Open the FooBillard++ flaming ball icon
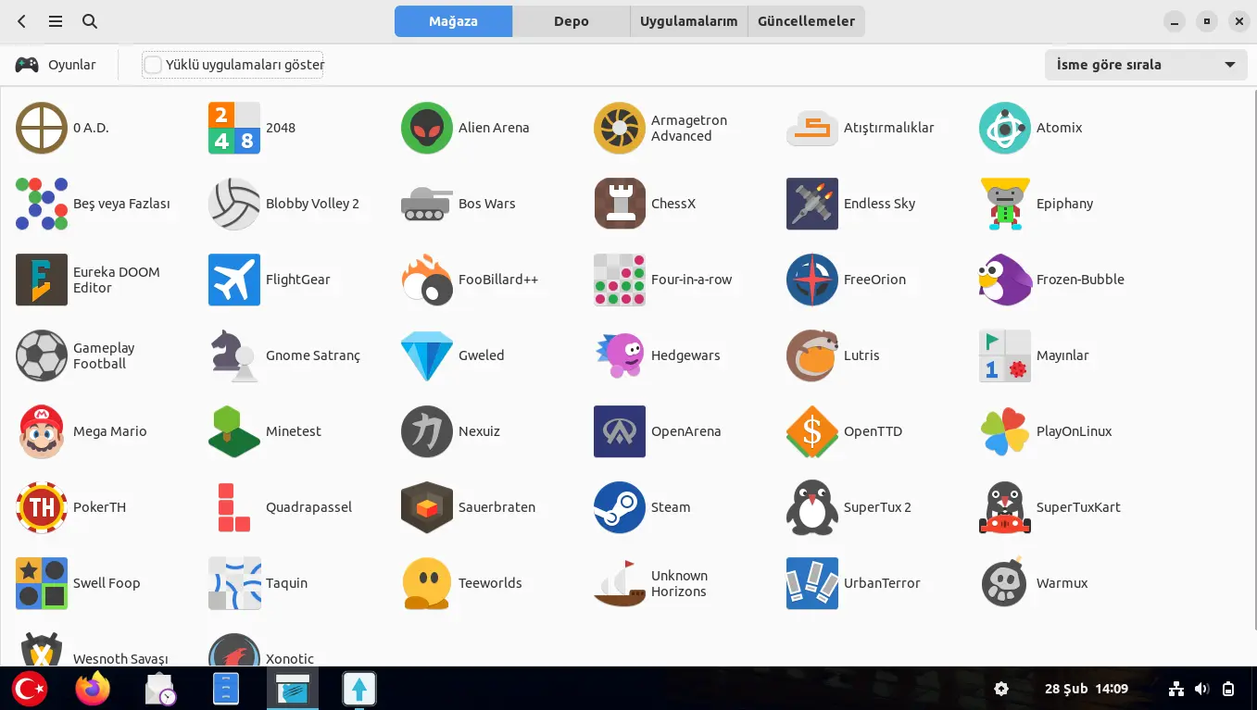 coord(427,280)
